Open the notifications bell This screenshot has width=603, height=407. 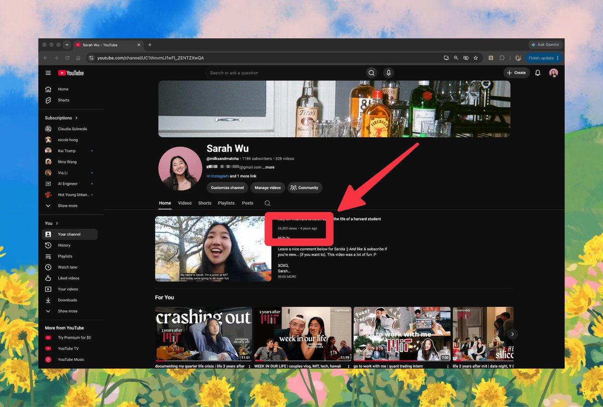pos(538,73)
